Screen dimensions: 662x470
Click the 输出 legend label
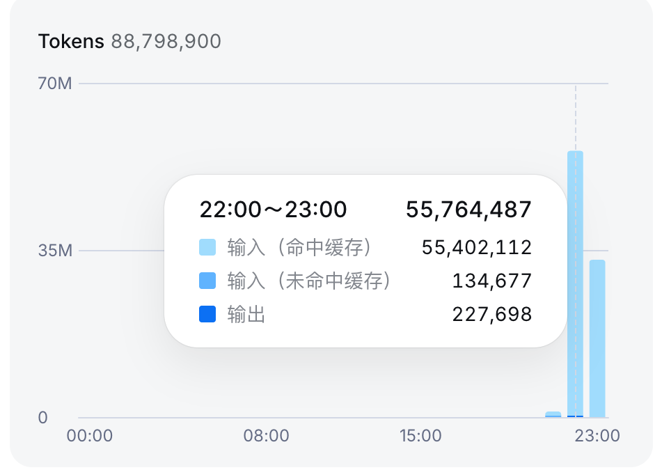tap(246, 314)
